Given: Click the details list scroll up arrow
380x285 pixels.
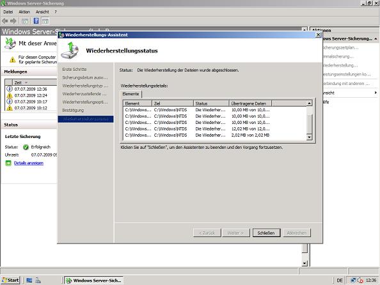Looking at the screenshot, I should coord(309,104).
